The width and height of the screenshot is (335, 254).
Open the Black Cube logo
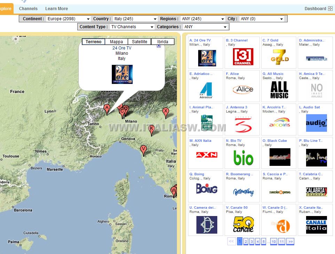click(280, 157)
